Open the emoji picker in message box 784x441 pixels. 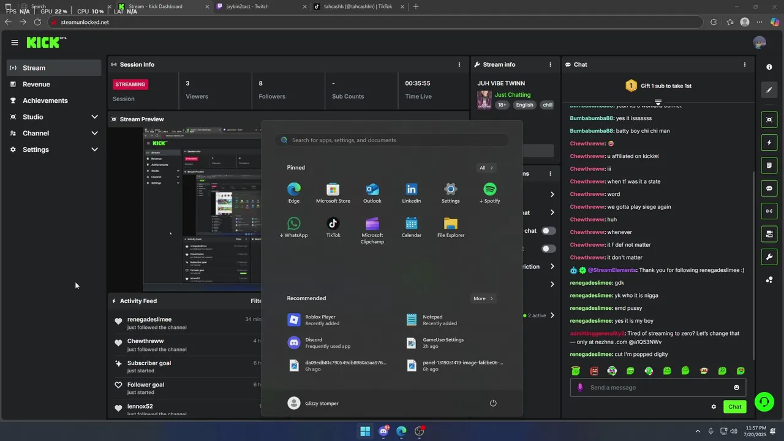(x=736, y=387)
